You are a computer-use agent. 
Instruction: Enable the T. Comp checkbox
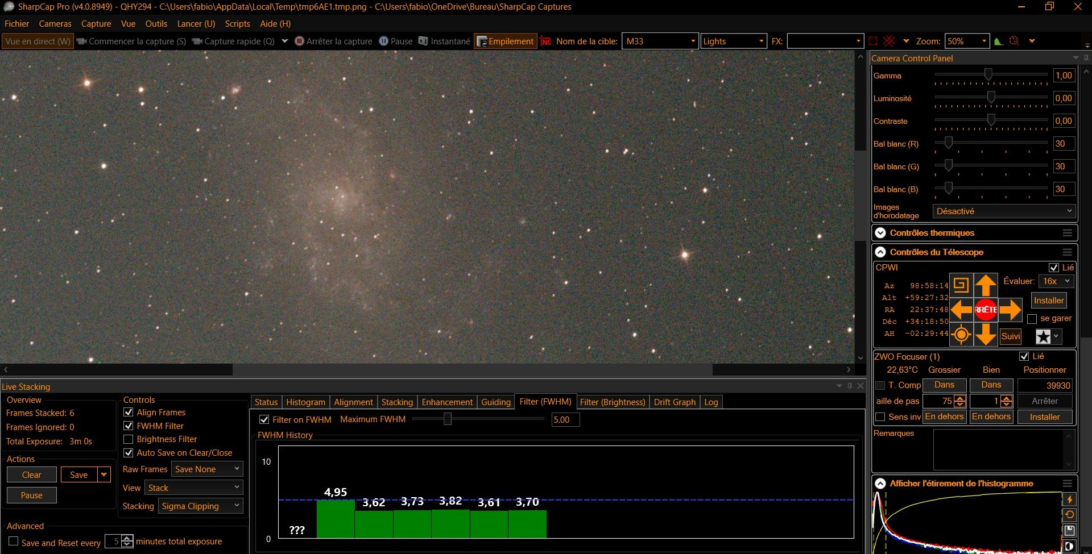880,385
